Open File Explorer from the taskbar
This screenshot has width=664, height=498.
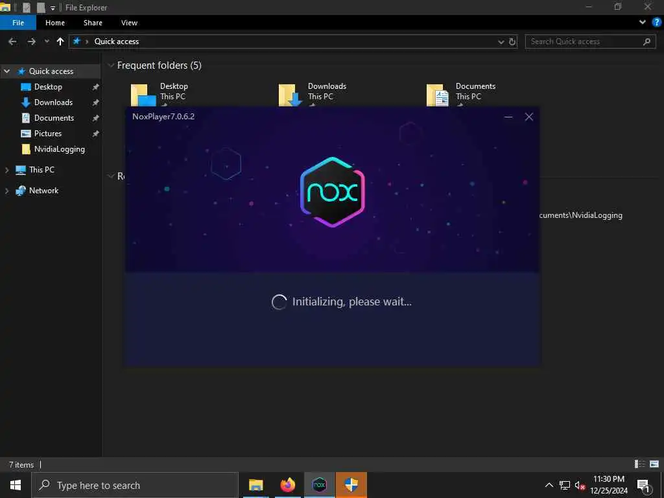coord(255,485)
